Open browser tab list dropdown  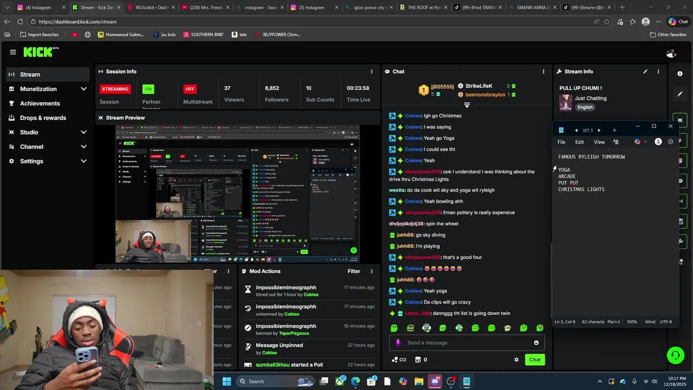pyautogui.click(x=7, y=8)
